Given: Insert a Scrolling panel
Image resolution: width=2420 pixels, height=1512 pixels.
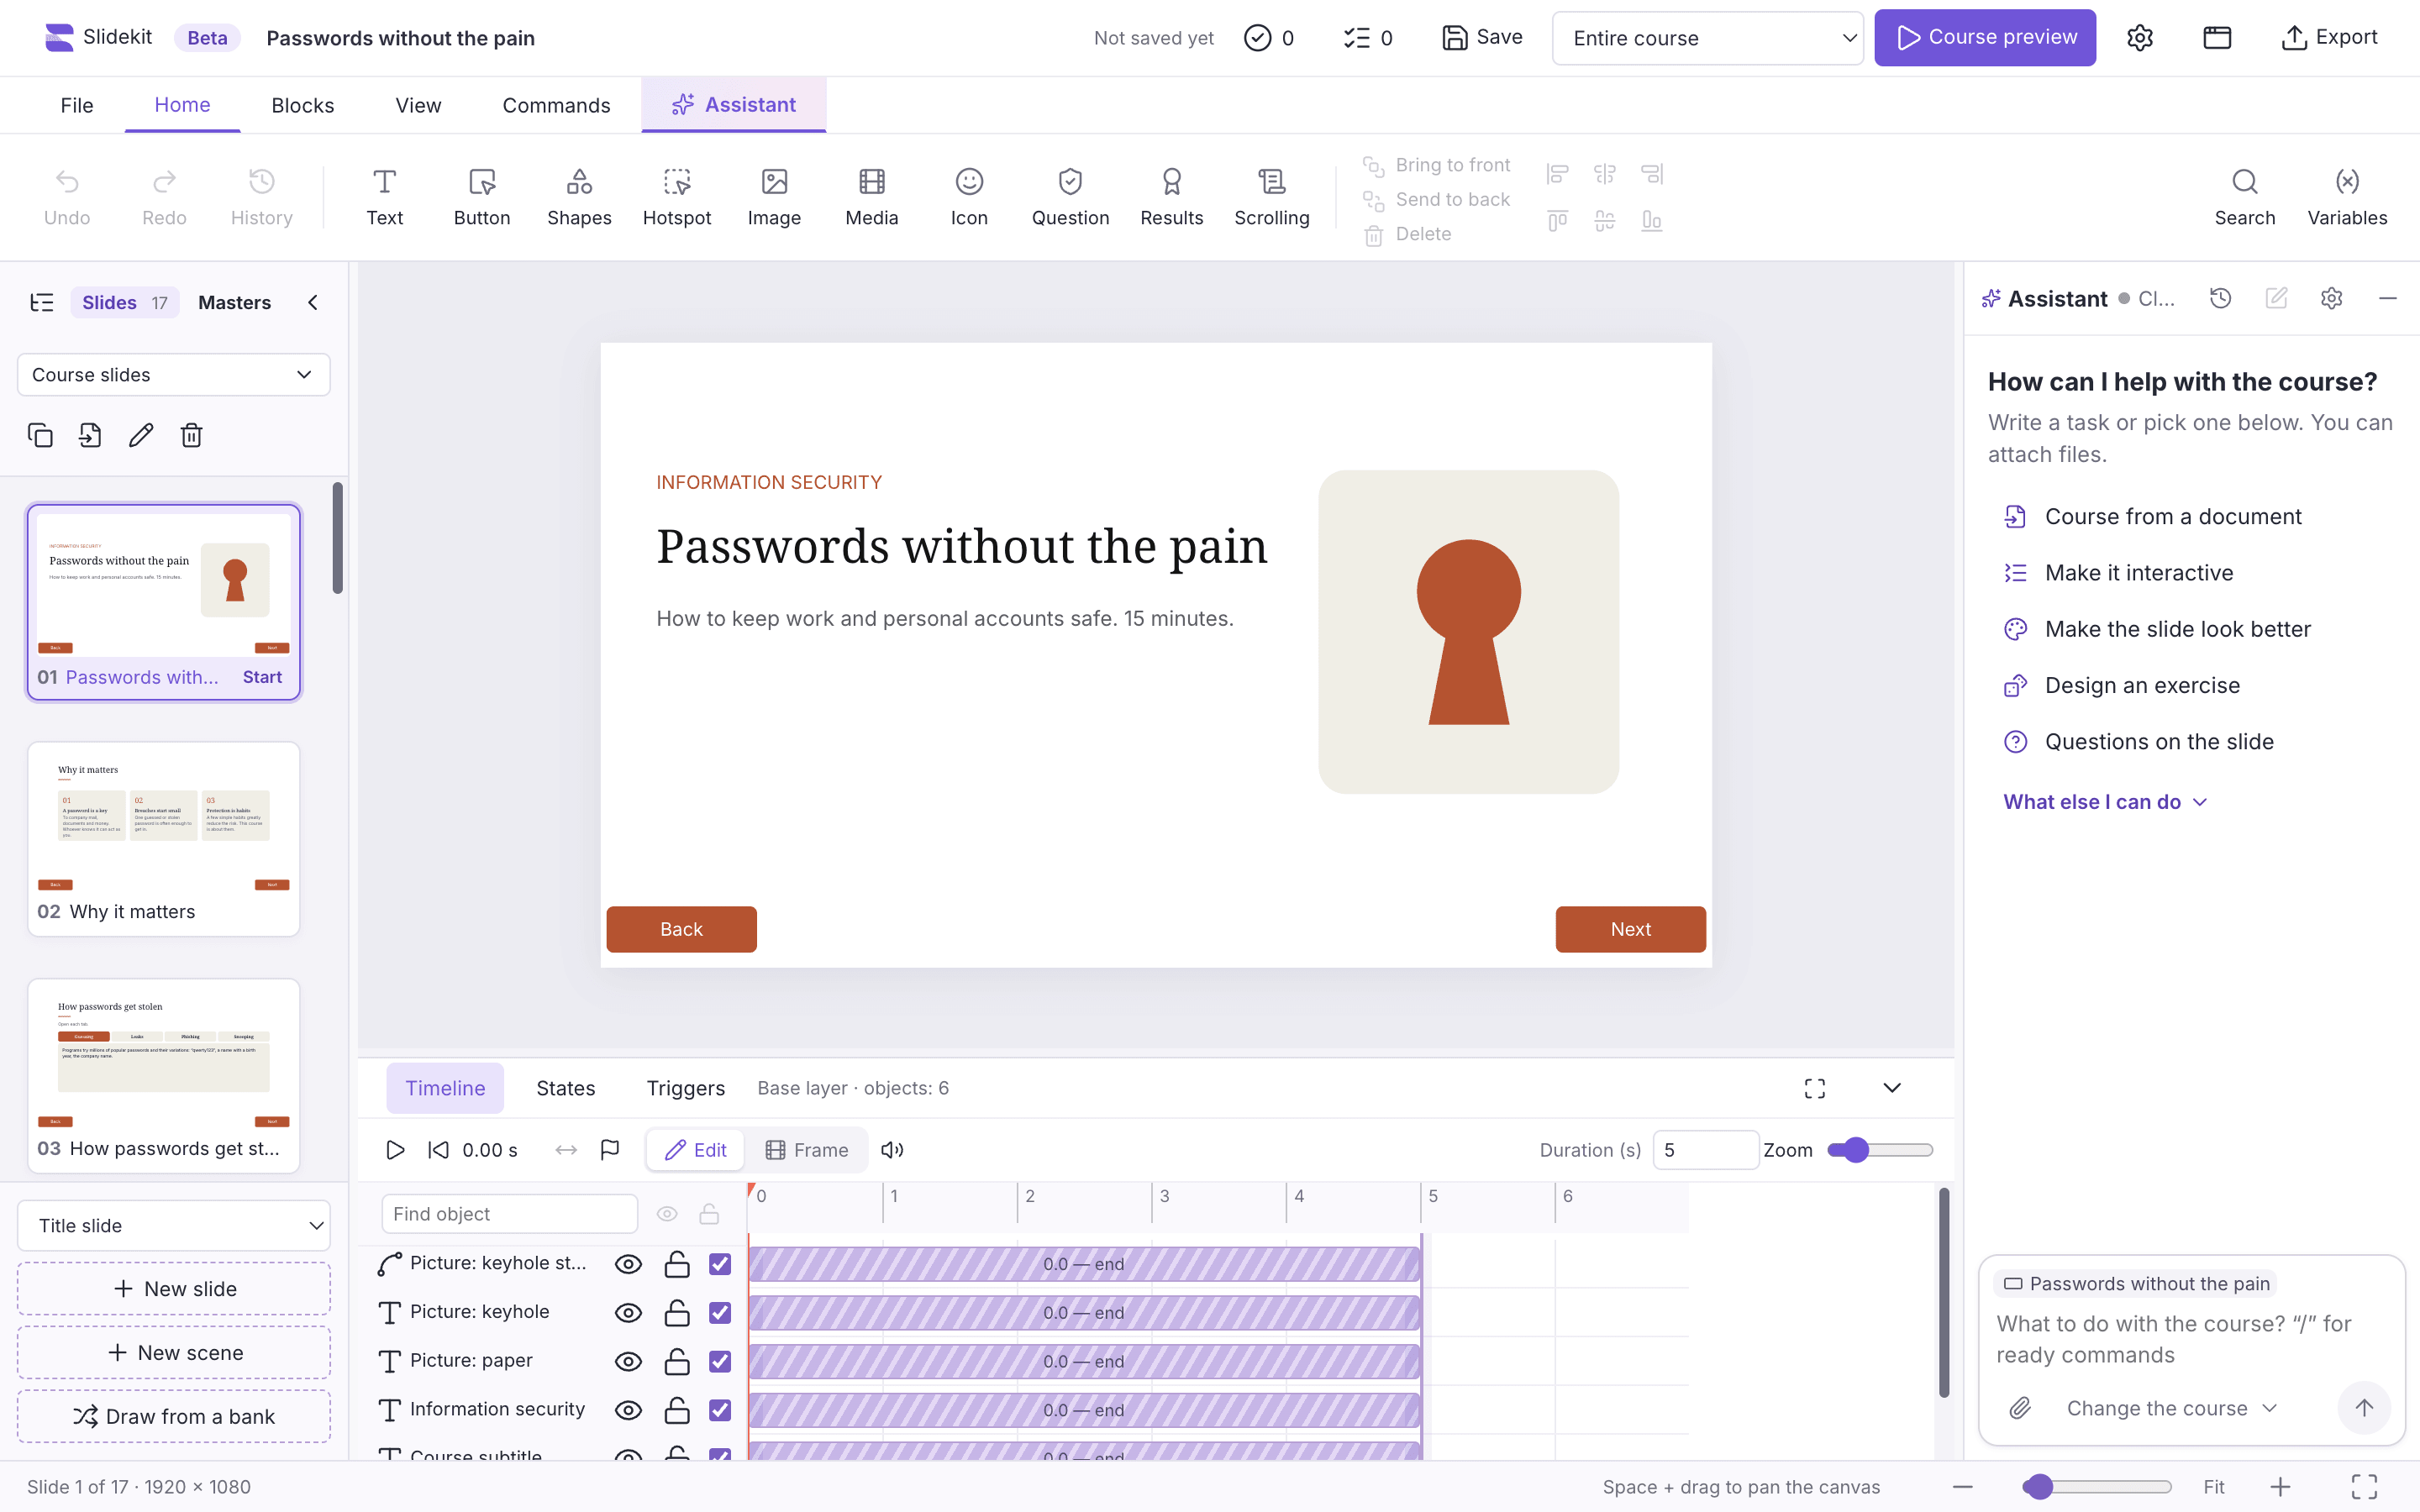Looking at the screenshot, I should click(1271, 197).
